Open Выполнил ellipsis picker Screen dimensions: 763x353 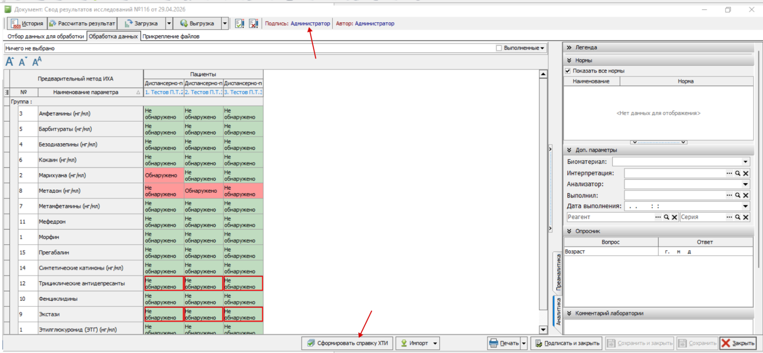click(729, 195)
